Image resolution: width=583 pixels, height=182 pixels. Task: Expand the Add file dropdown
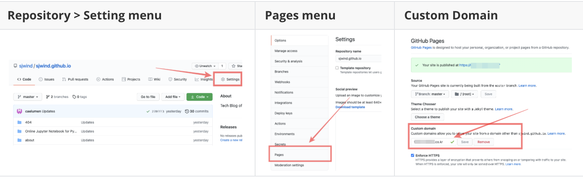click(x=173, y=97)
